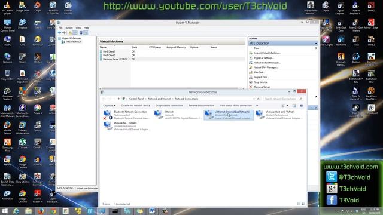Click Forward arrow in Hyper-V Manager toolbar
This screenshot has height=215, width=383.
tap(64, 33)
